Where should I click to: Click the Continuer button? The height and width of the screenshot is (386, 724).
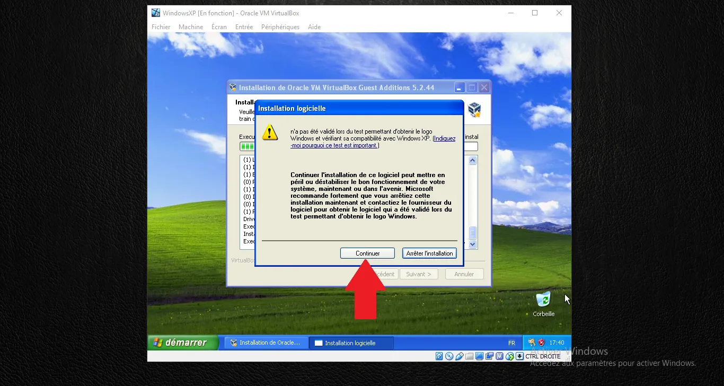pyautogui.click(x=367, y=253)
